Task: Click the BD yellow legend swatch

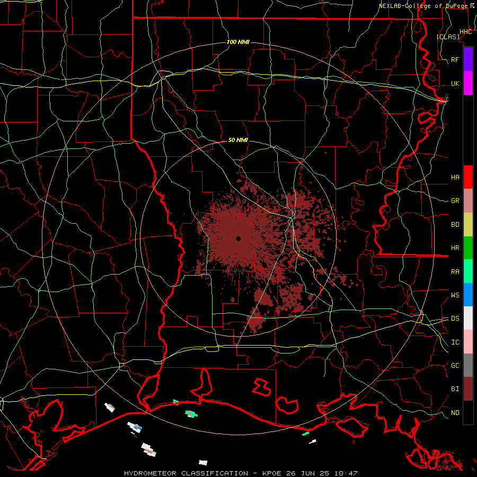Action: tap(468, 224)
